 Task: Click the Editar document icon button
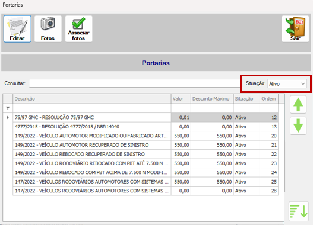(x=17, y=29)
